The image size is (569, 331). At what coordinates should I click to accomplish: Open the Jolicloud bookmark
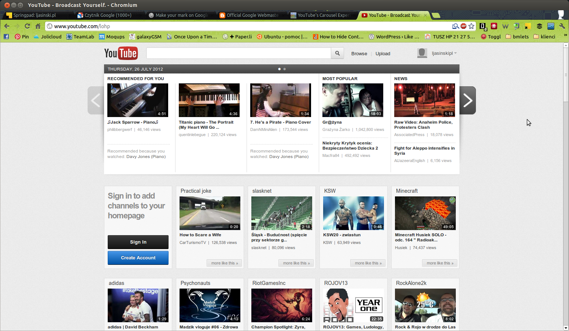pos(47,37)
